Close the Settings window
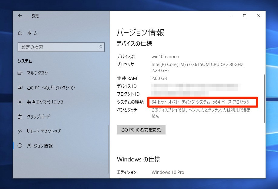 tap(258, 16)
